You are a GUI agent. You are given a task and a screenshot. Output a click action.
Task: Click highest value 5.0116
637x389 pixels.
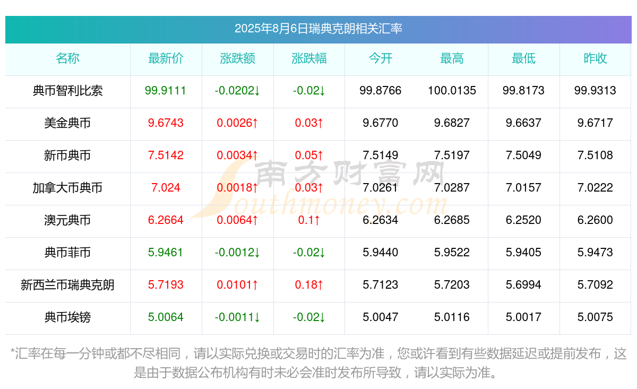pyautogui.click(x=452, y=317)
